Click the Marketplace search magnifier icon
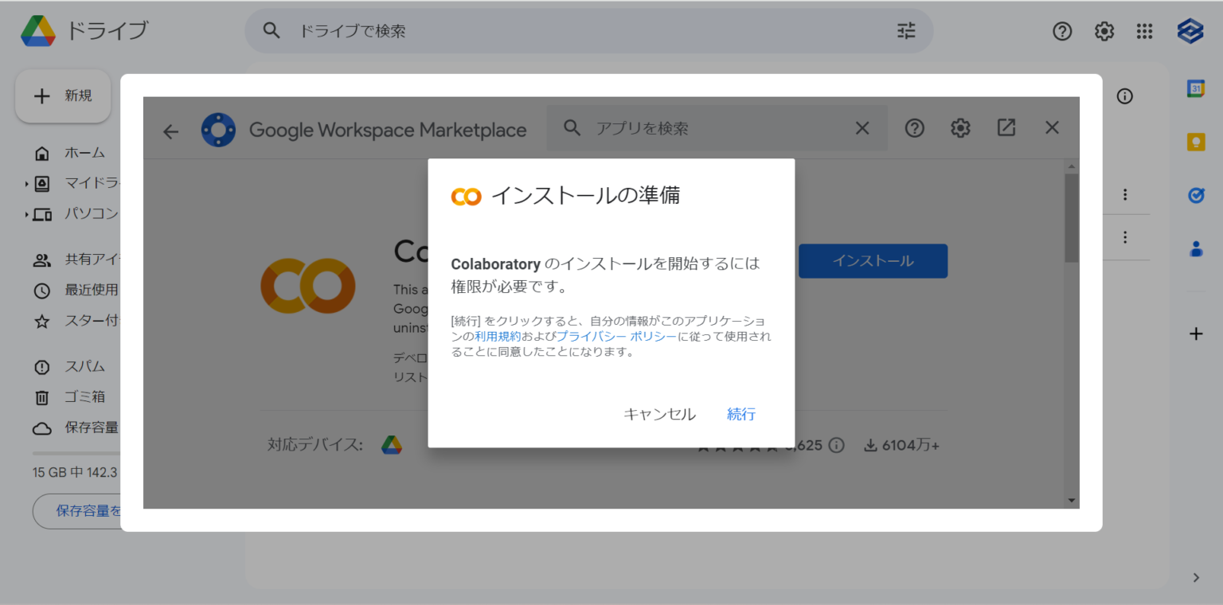 click(572, 128)
